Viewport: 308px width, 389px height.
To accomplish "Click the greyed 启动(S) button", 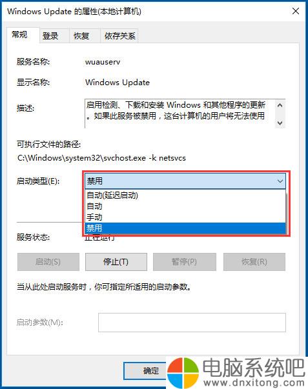I will (48, 262).
